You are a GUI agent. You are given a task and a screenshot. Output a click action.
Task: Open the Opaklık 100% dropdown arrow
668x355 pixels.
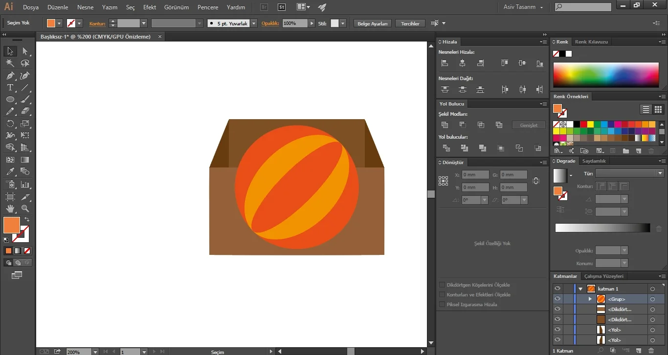point(312,23)
